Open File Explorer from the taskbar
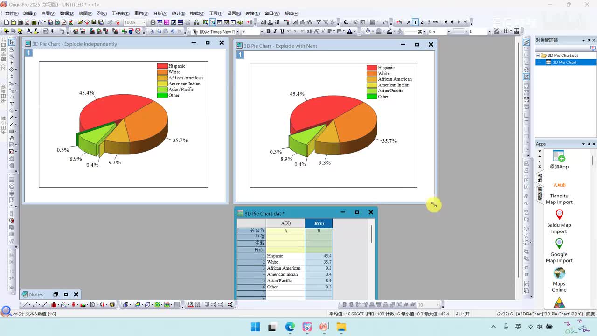This screenshot has width=597, height=336. point(341,327)
